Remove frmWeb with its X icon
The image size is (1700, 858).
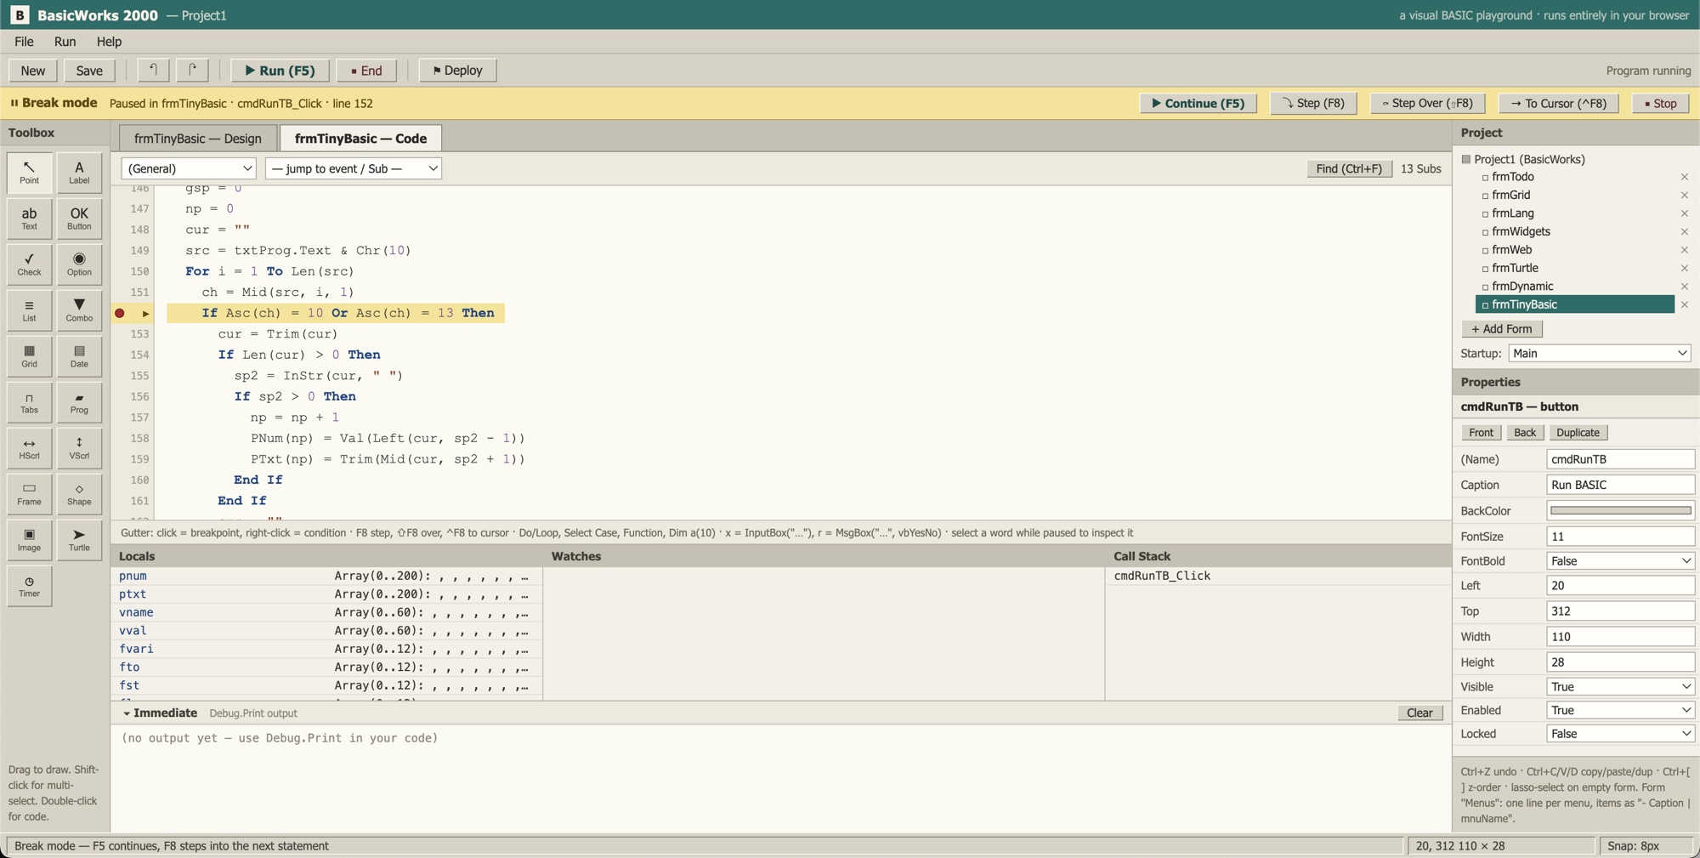1684,250
